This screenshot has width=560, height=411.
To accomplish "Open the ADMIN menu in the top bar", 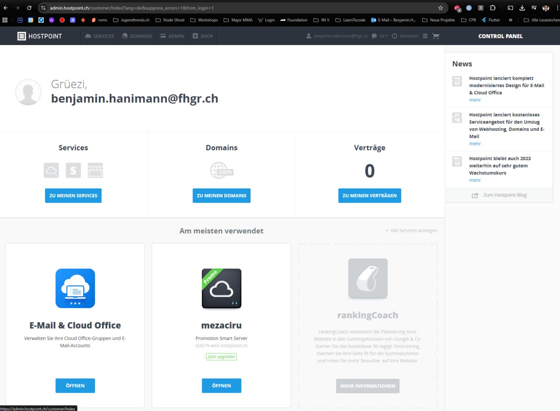I will pos(172,36).
